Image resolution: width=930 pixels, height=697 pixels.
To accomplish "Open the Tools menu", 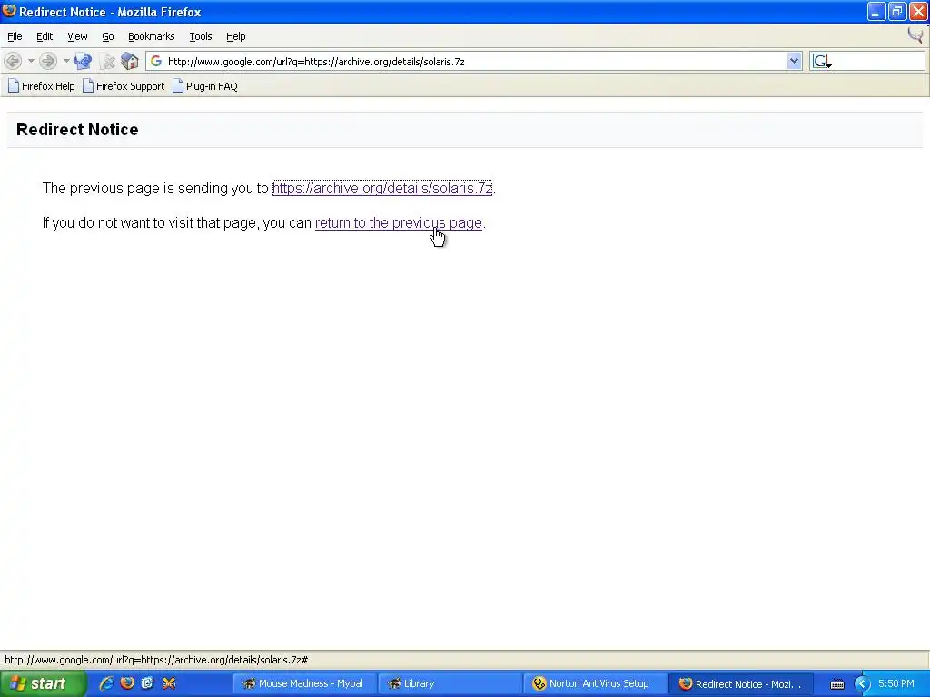I will click(x=201, y=36).
